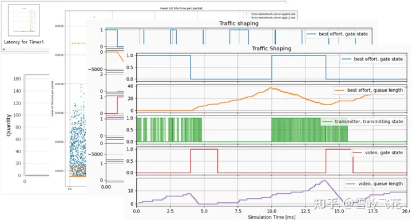This screenshot has height=220, width=412.
Task: Click the 'best effort, queue length' legend entry
Action: [369, 90]
